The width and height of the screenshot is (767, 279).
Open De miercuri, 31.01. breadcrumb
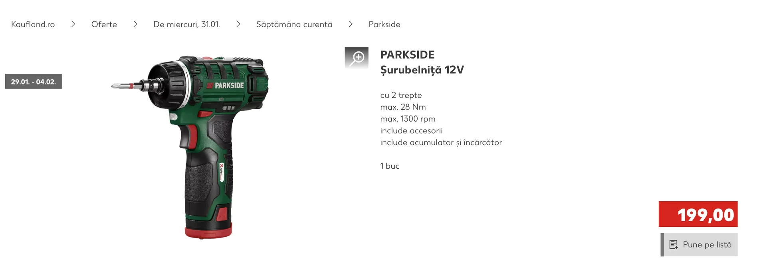coord(187,24)
